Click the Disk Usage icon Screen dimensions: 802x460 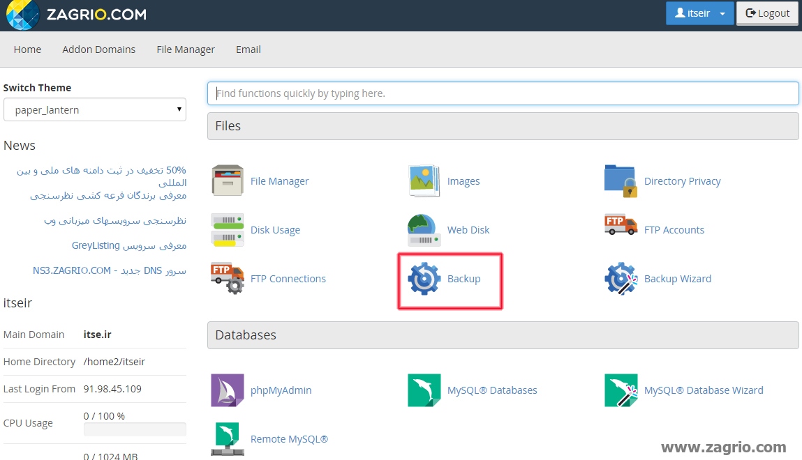tap(228, 230)
